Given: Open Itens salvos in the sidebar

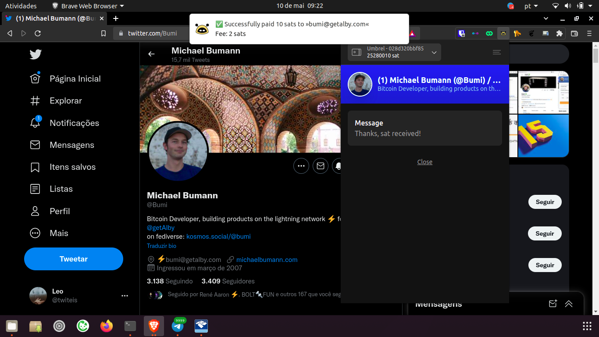Looking at the screenshot, I should coord(63,167).
